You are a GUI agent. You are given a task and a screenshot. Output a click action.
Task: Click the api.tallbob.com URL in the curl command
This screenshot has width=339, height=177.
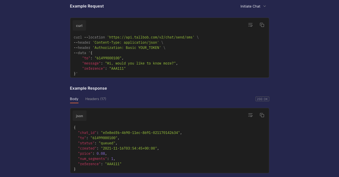(151, 37)
